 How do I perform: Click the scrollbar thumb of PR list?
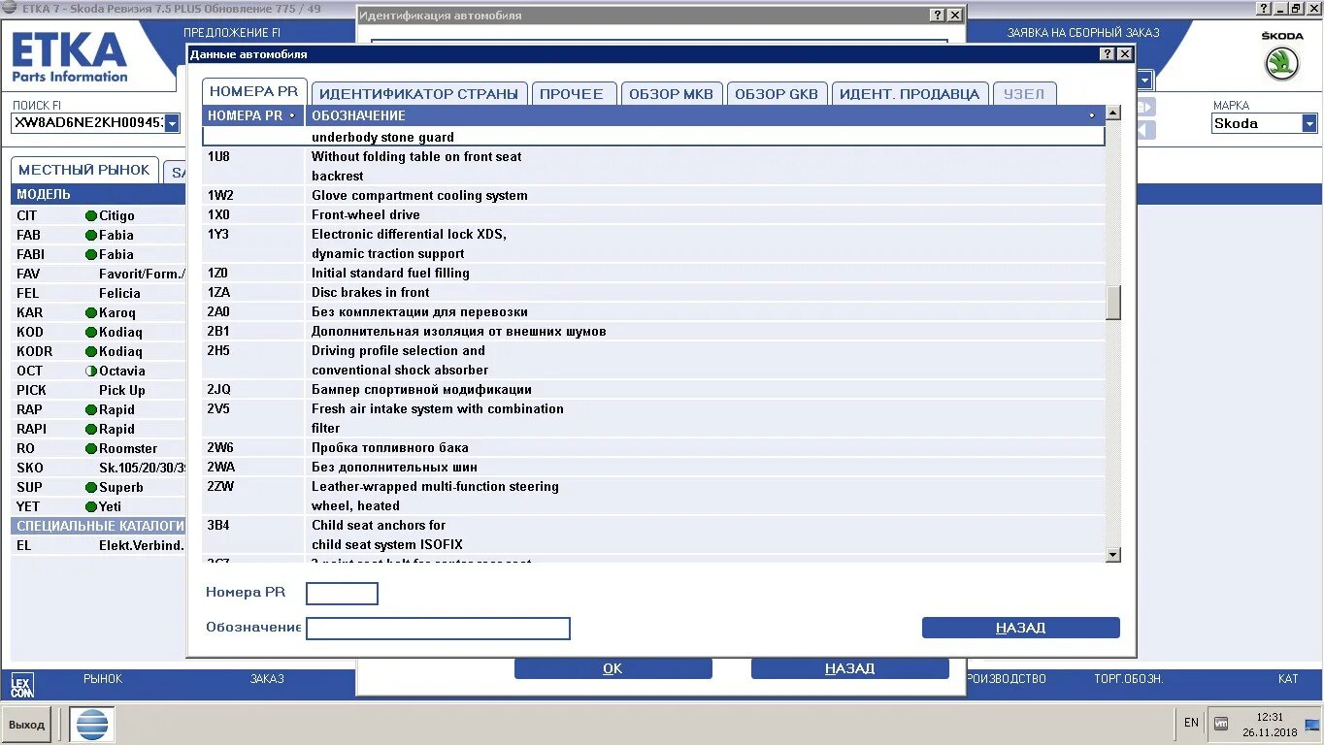pyautogui.click(x=1113, y=303)
